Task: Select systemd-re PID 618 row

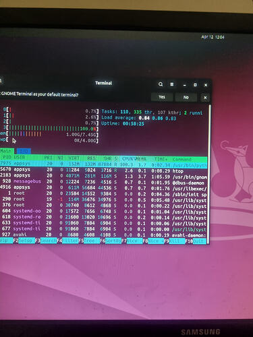Action: point(103,217)
